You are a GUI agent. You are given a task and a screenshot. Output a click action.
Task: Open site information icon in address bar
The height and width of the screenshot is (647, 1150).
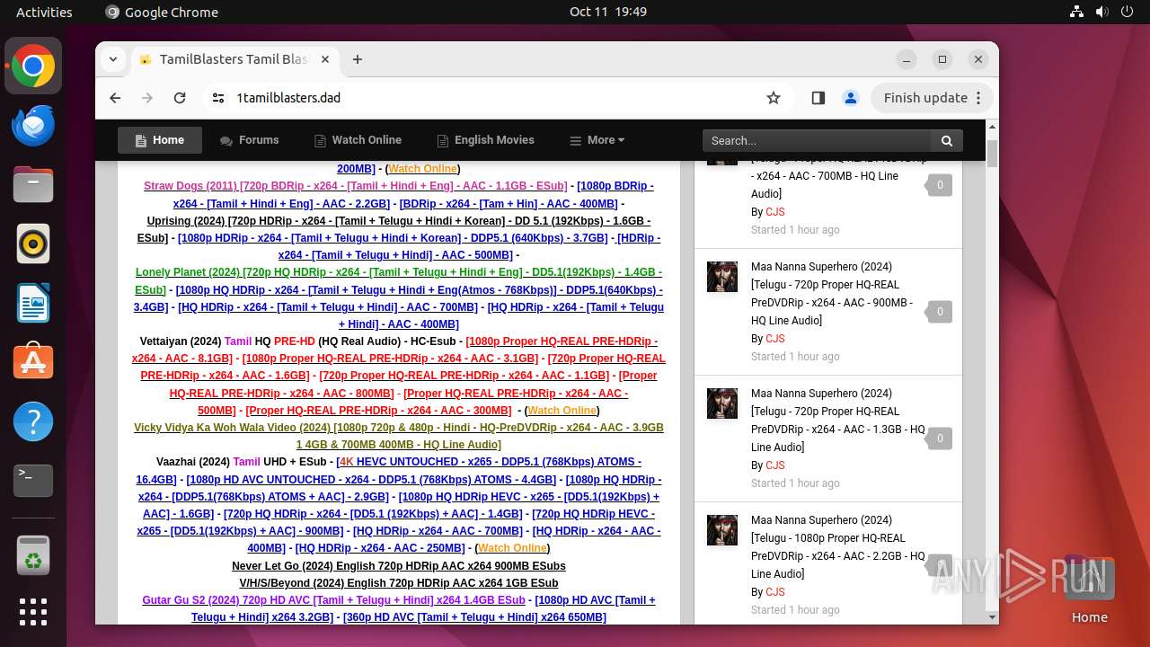218,98
